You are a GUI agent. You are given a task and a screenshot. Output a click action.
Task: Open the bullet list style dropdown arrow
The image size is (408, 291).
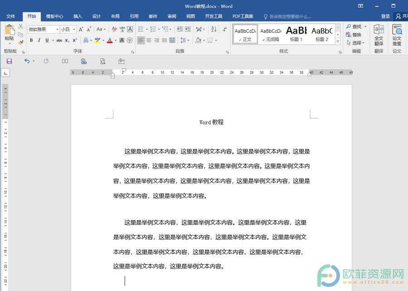pos(147,30)
